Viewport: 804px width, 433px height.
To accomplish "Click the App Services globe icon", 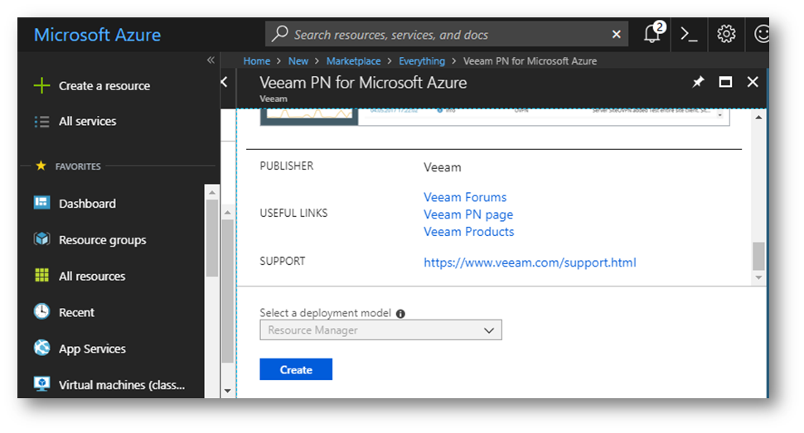I will (x=41, y=349).
